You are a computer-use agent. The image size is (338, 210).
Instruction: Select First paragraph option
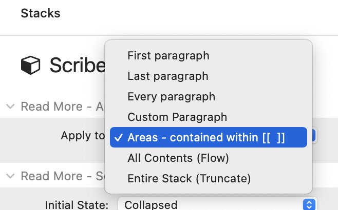coord(209,55)
